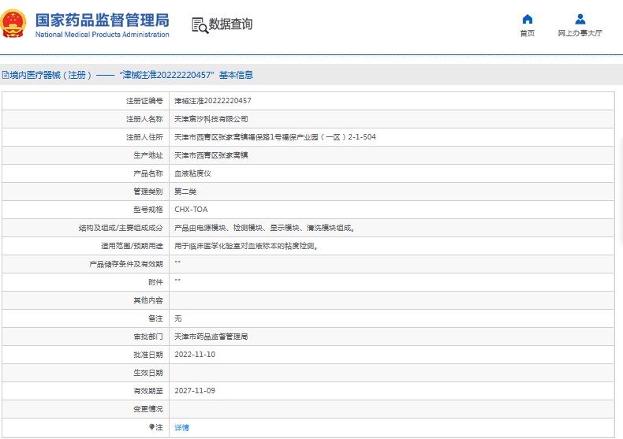Open the 数据查询 search icon
The image size is (623, 439).
200,25
